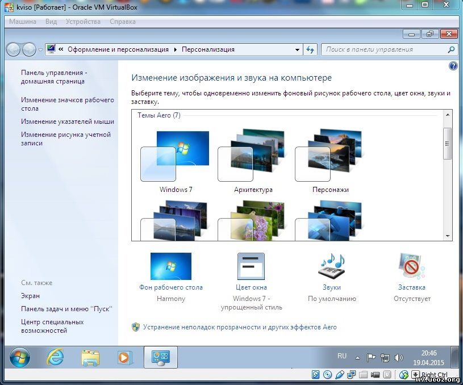This screenshot has width=463, height=385.
Task: Open Панель управления - домашняя страница link
Action: tap(54, 77)
